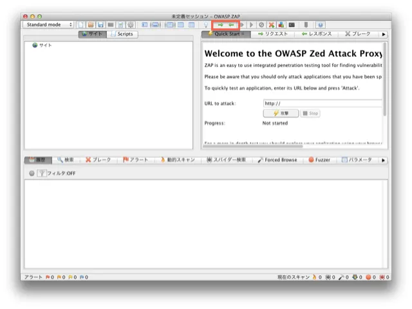Click the green right-arrow break-on-requests icon

[220, 25]
